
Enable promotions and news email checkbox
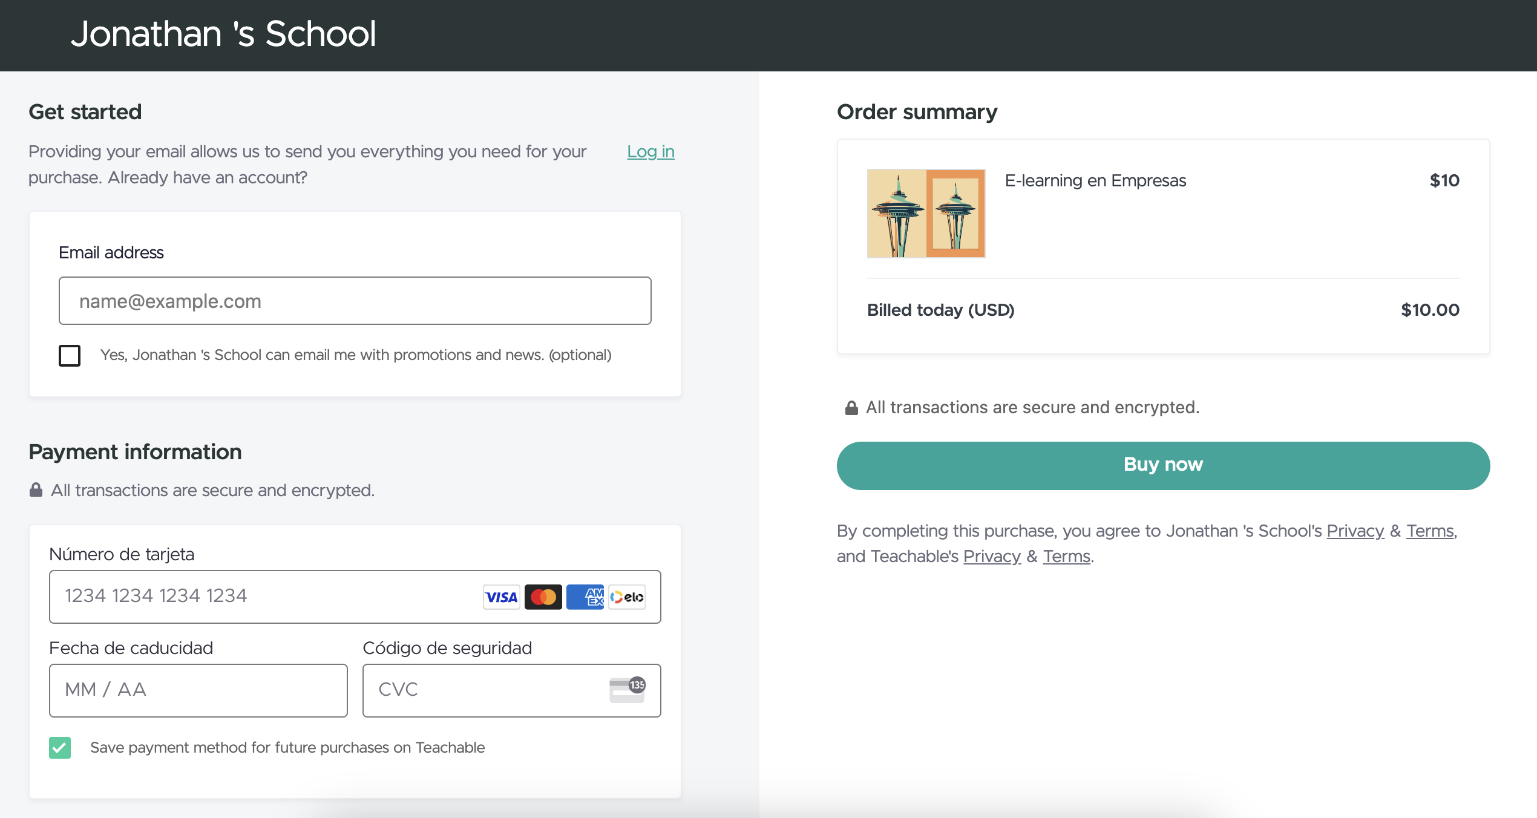click(70, 355)
